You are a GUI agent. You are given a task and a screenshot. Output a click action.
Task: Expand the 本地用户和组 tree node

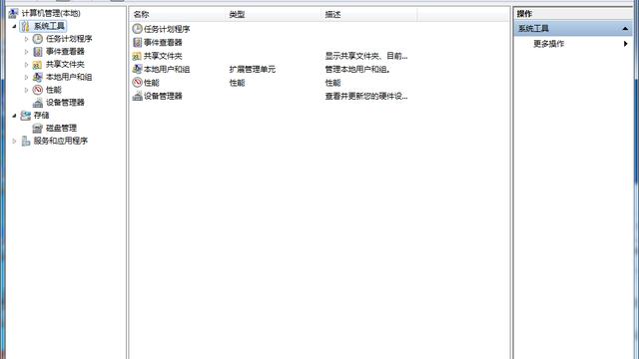pos(27,77)
